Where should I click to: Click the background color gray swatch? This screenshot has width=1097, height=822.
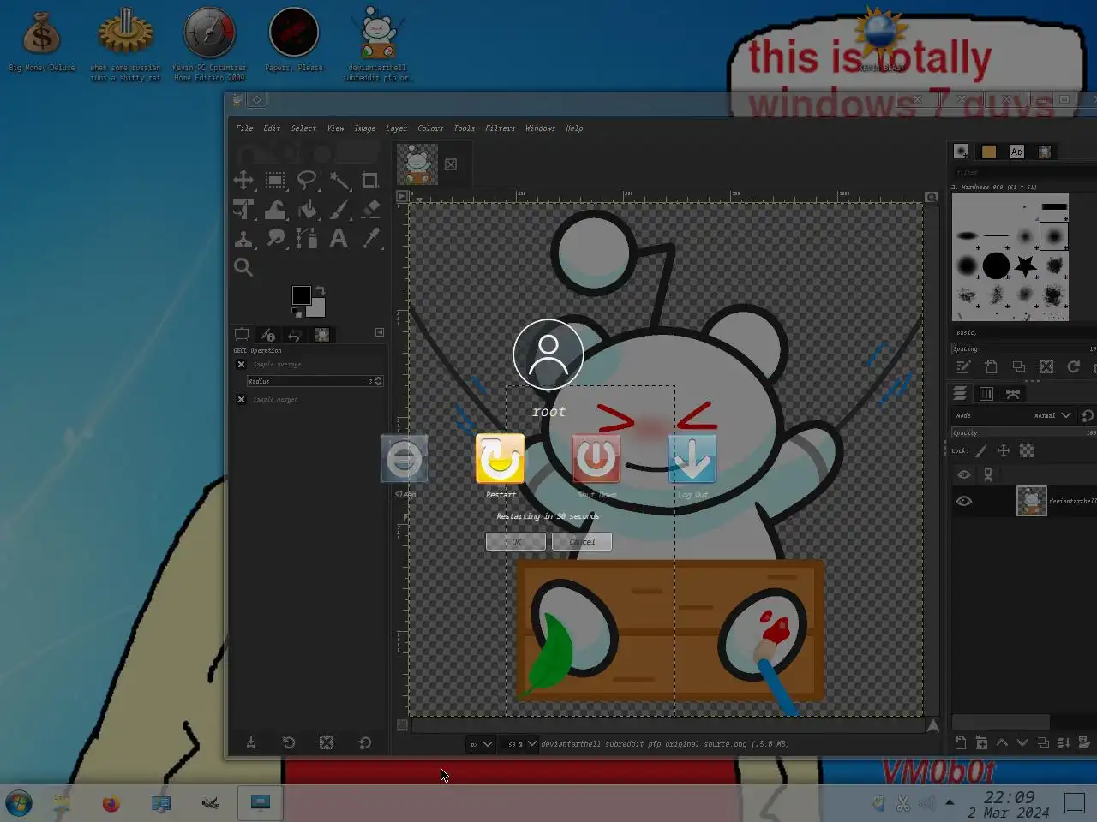(317, 309)
